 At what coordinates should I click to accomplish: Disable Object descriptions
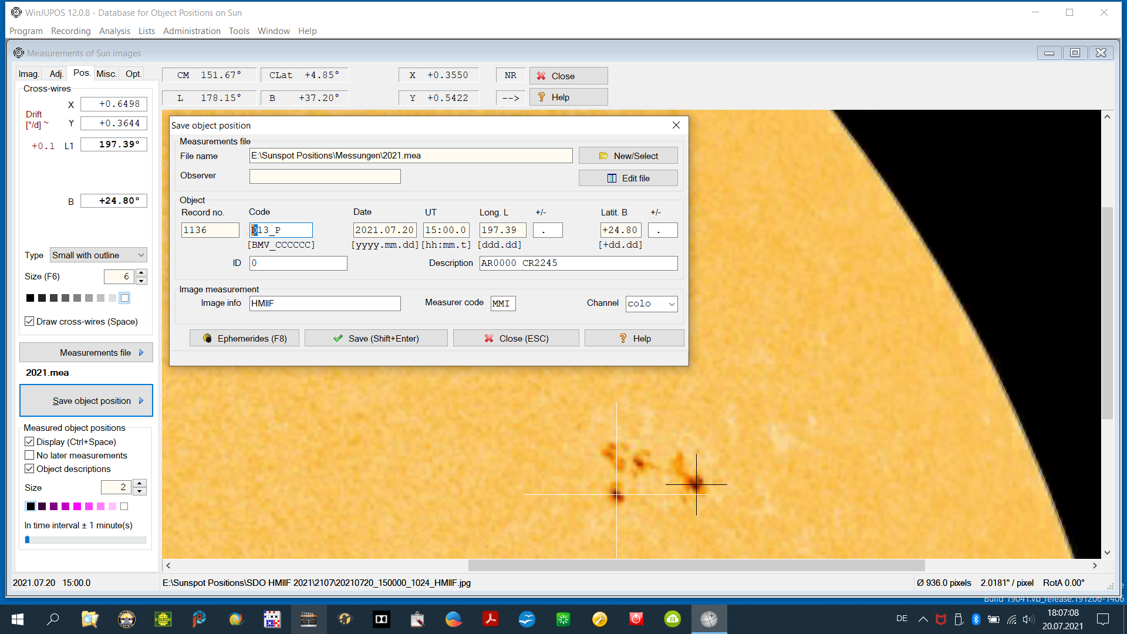point(29,468)
